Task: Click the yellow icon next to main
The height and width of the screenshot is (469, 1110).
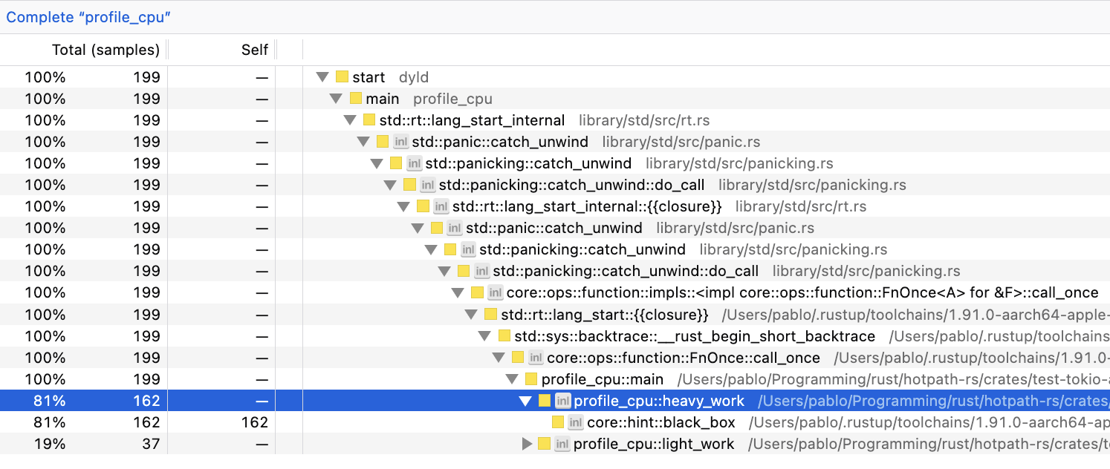Action: click(x=357, y=98)
